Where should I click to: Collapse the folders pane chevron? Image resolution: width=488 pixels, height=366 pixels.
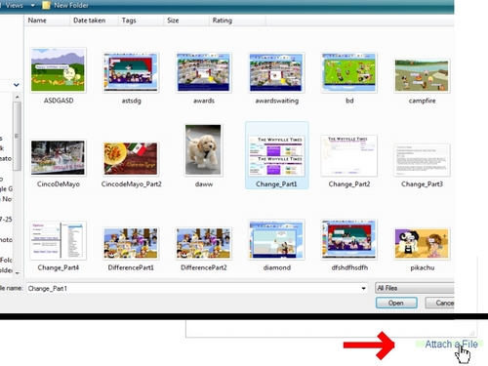(17, 85)
